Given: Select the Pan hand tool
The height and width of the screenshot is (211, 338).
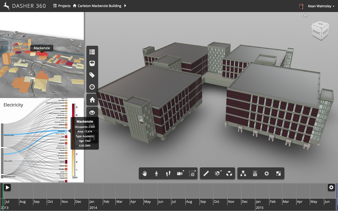Looking at the screenshot, I should (144, 173).
